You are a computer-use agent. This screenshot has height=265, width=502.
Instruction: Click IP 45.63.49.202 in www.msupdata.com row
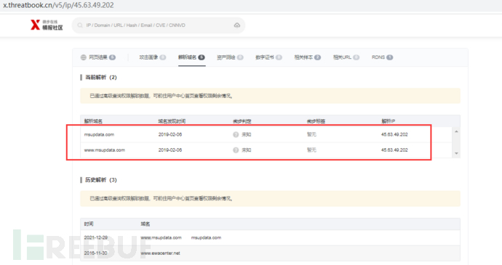point(394,150)
